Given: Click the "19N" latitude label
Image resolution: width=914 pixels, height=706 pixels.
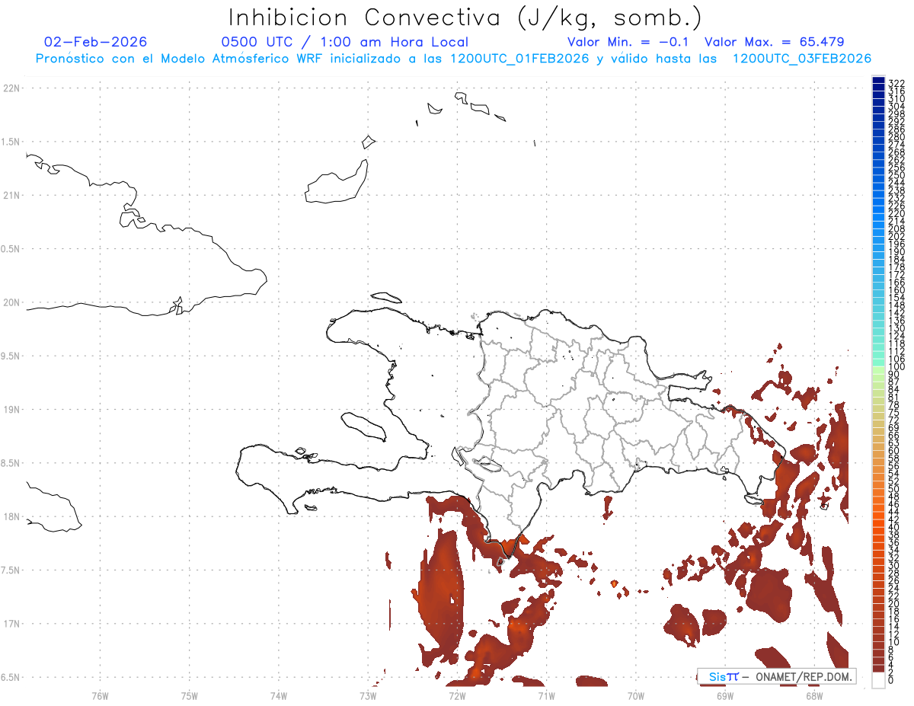Looking at the screenshot, I should point(11,409).
